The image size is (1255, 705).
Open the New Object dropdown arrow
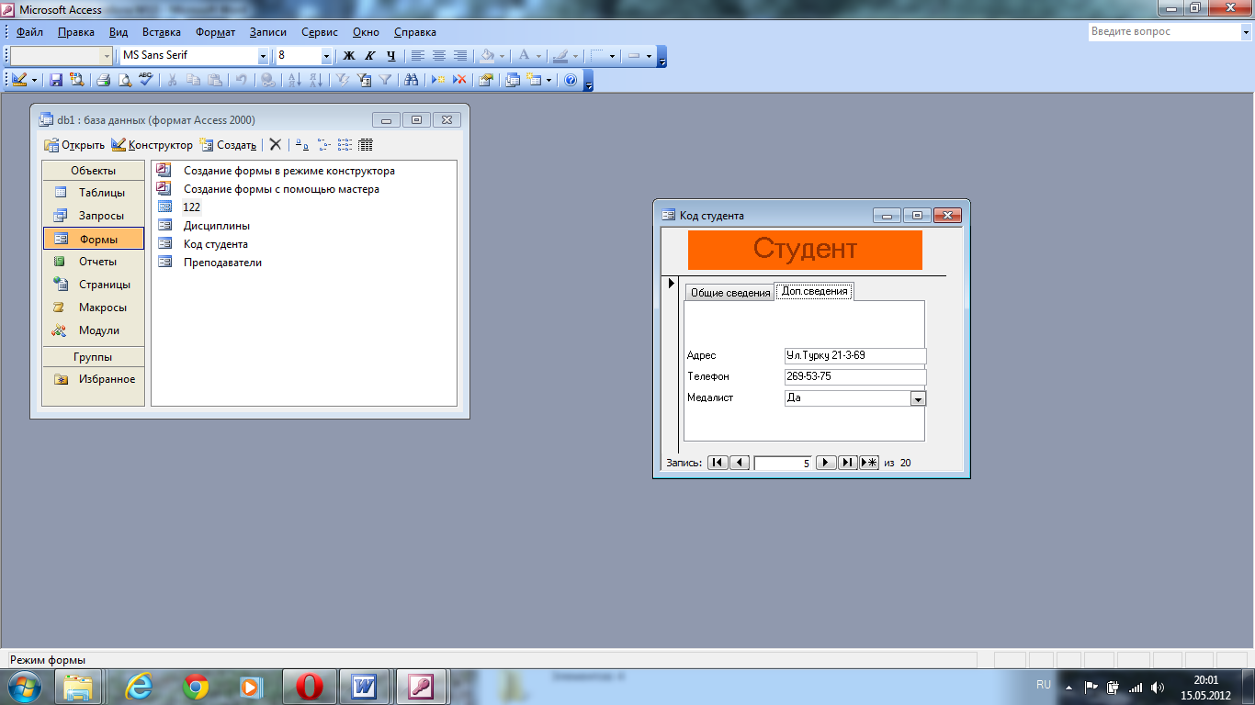[549, 80]
